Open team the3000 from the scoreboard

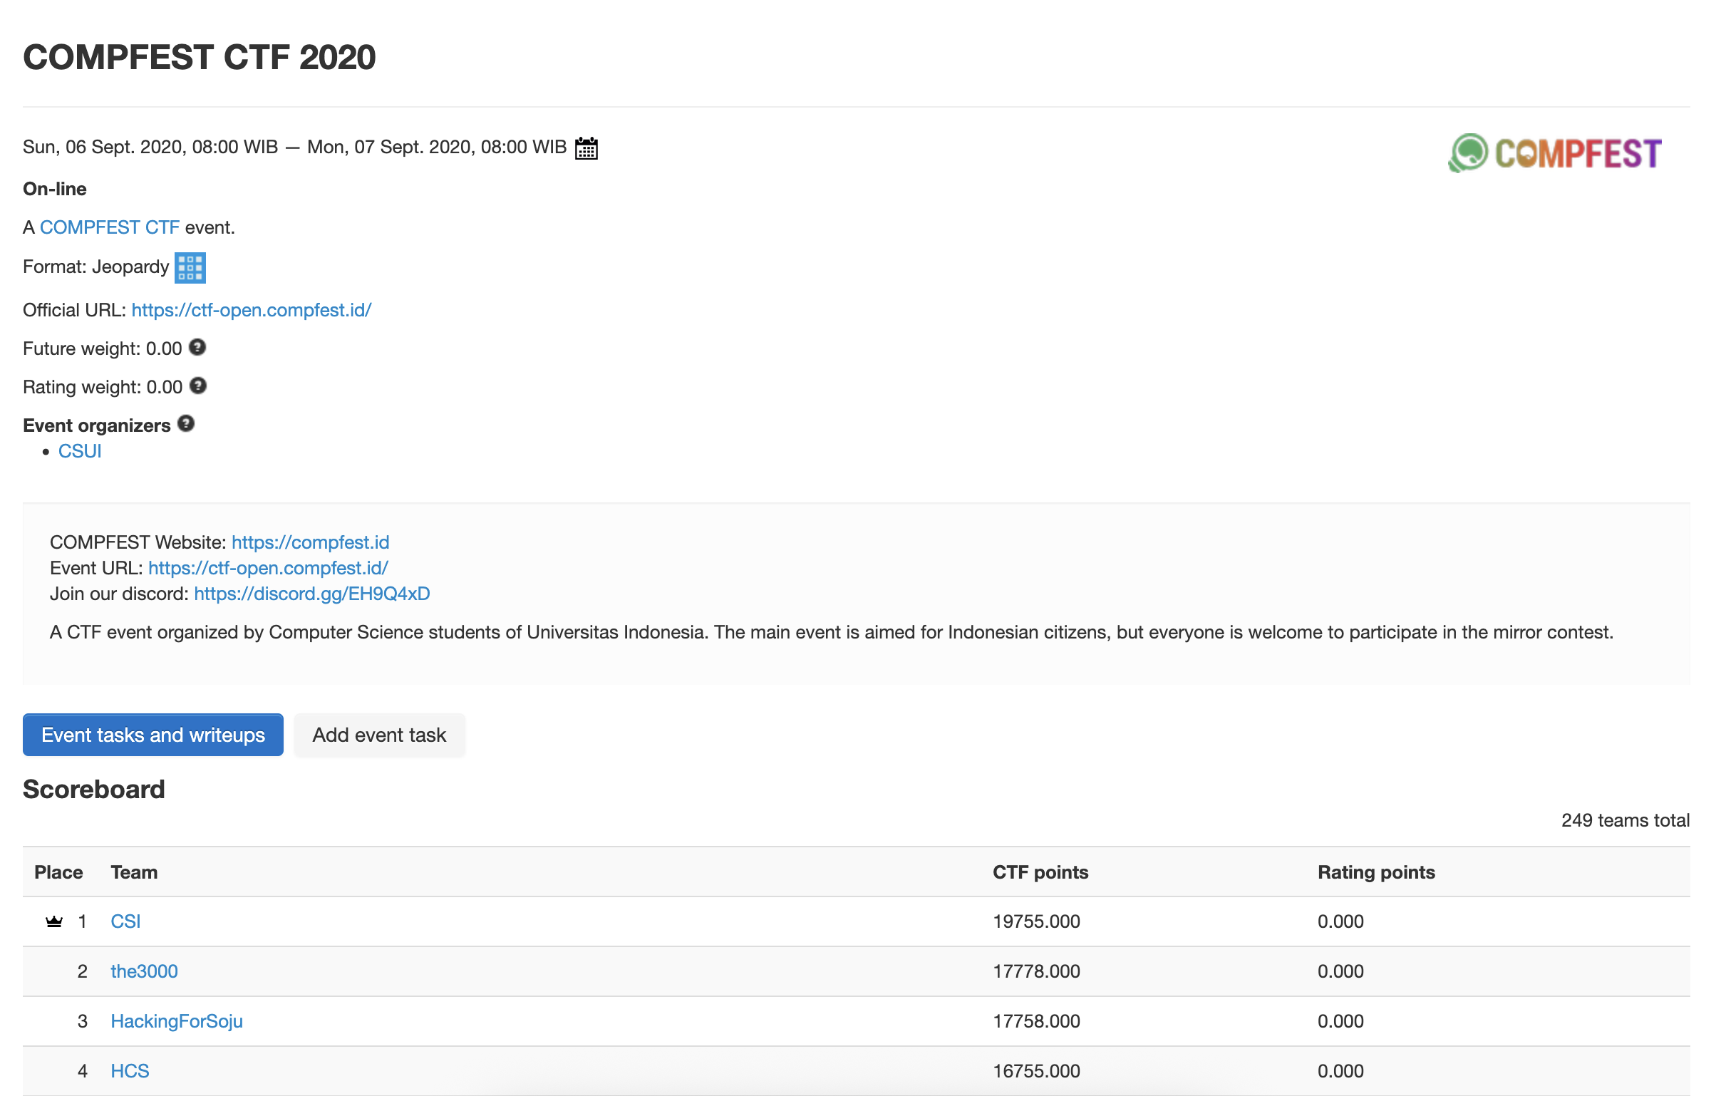tap(144, 971)
